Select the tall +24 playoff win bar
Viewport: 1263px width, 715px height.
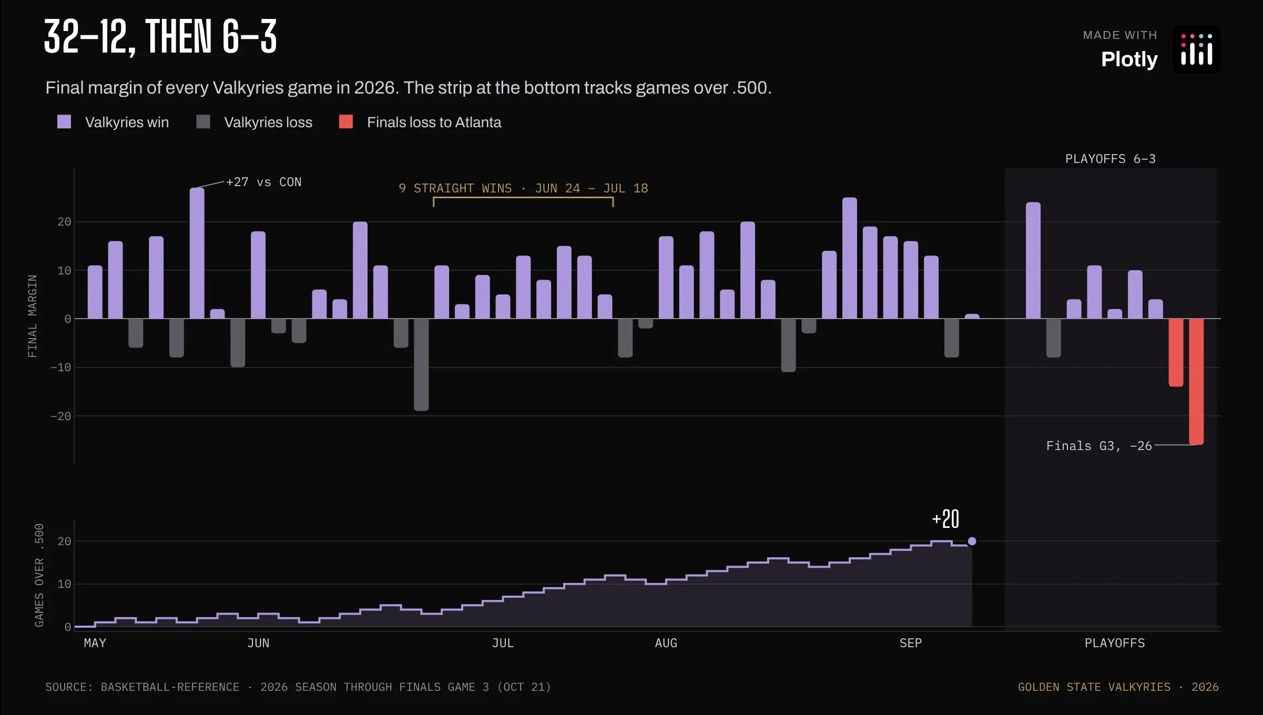[1033, 260]
